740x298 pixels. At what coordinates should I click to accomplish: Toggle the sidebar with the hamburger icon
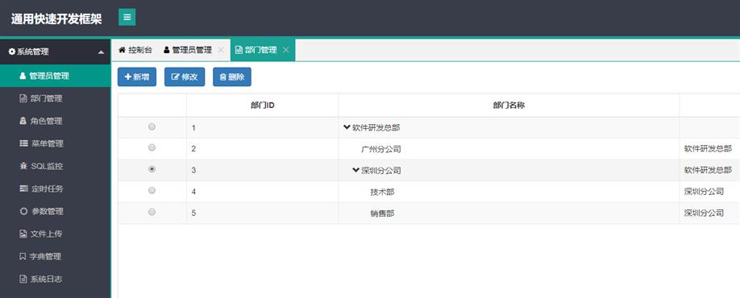127,18
